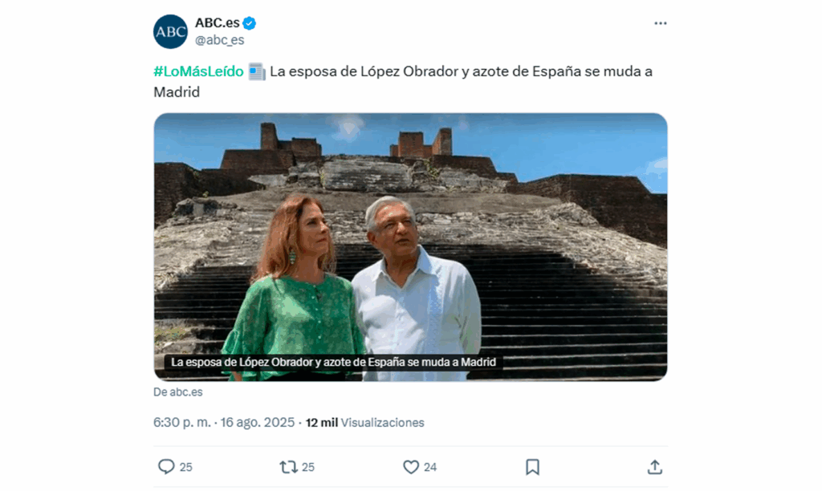The height and width of the screenshot is (491, 822).
Task: Click the headline caption overlay on image
Action: tap(333, 362)
